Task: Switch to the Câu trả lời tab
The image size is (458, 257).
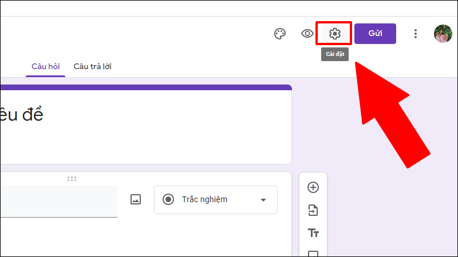Action: coord(92,66)
